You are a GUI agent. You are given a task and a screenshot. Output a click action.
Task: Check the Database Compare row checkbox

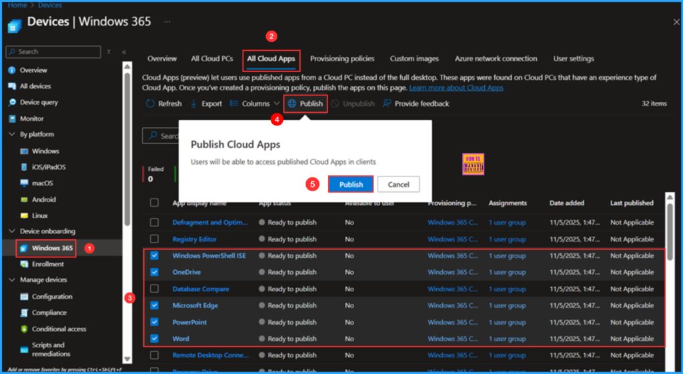(x=154, y=289)
